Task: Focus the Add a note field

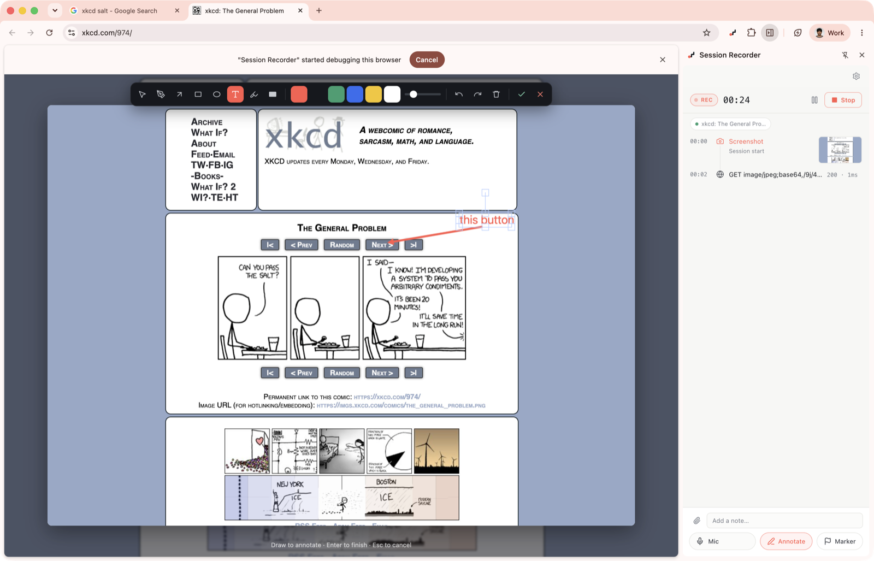Action: click(784, 521)
